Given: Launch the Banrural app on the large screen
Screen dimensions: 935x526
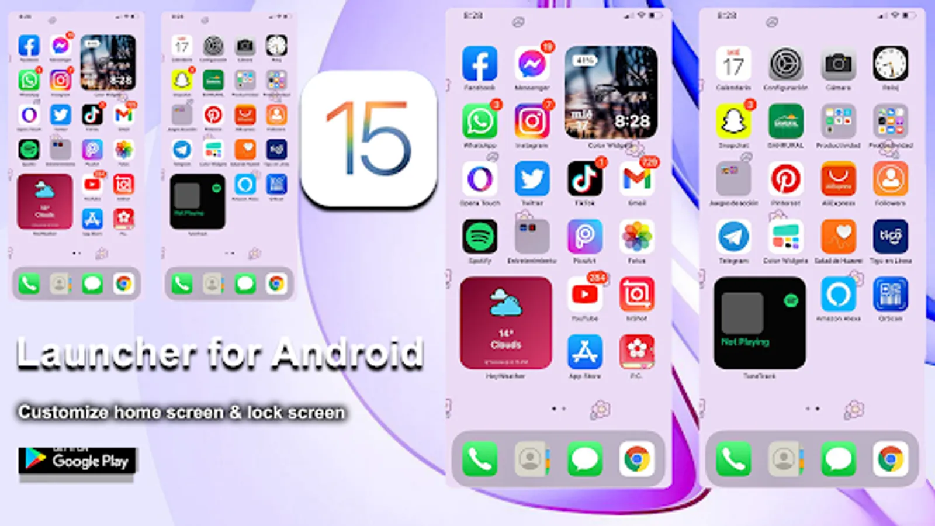Looking at the screenshot, I should pos(785,121).
